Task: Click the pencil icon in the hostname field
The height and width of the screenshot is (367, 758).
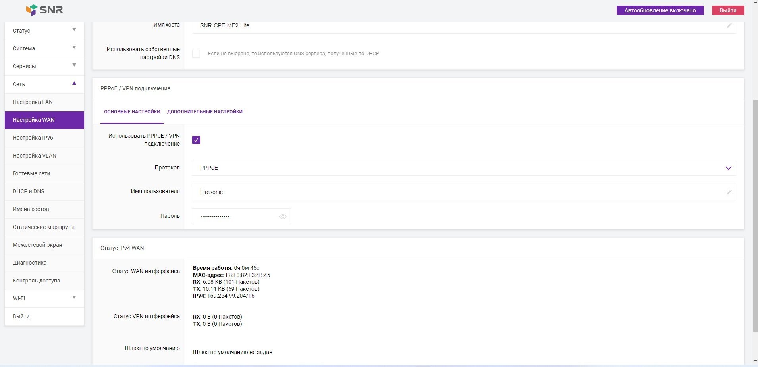Action: 729,25
